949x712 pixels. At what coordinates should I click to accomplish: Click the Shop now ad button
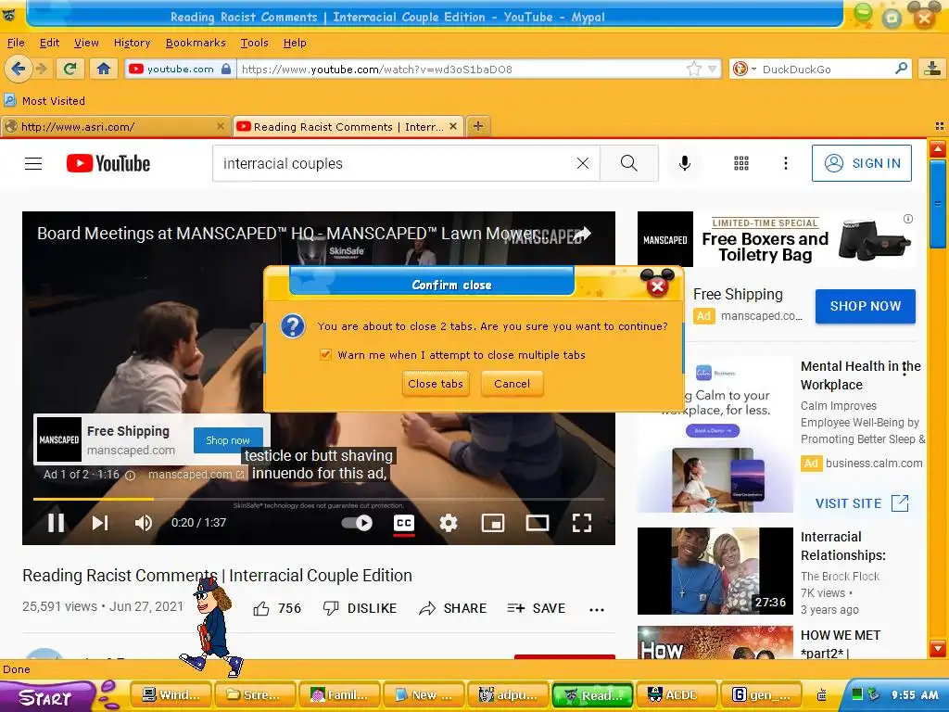click(x=228, y=440)
